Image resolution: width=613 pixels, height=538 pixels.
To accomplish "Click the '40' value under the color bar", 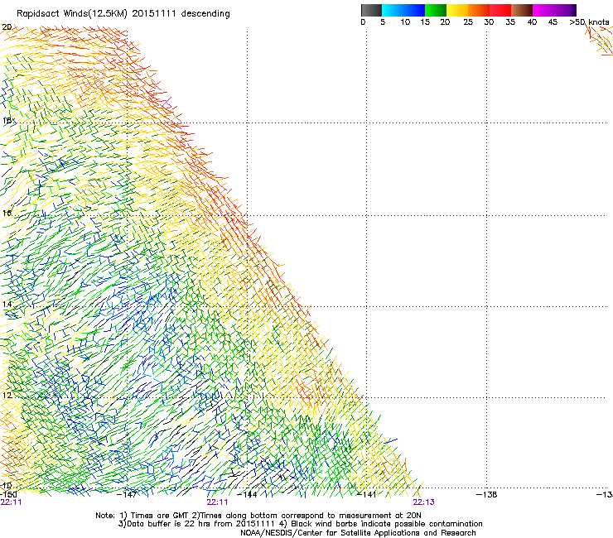I will point(532,22).
